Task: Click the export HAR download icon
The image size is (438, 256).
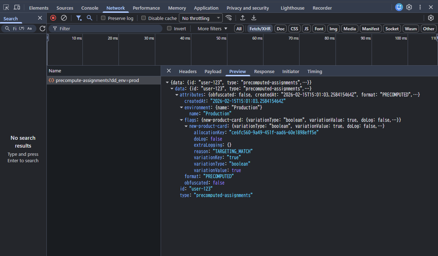Action: click(x=254, y=18)
